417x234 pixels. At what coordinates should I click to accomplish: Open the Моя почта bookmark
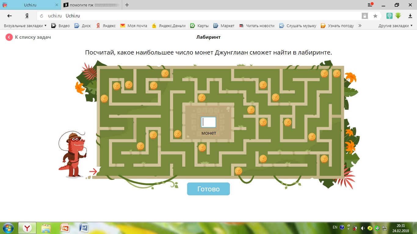(x=134, y=26)
